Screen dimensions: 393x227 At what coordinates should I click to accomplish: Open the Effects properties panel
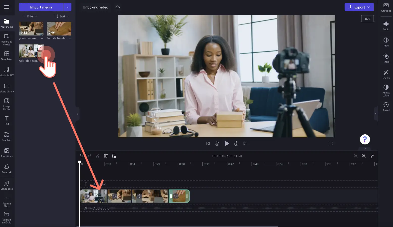click(x=386, y=74)
